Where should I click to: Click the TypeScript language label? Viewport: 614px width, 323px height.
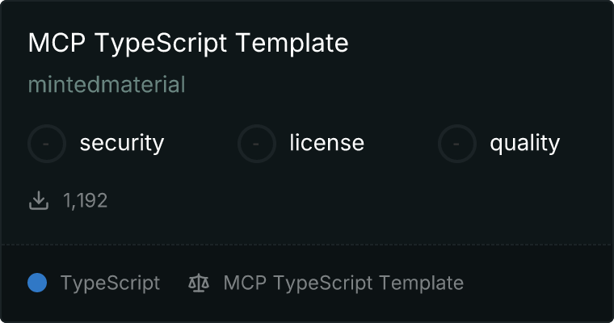click(x=110, y=283)
